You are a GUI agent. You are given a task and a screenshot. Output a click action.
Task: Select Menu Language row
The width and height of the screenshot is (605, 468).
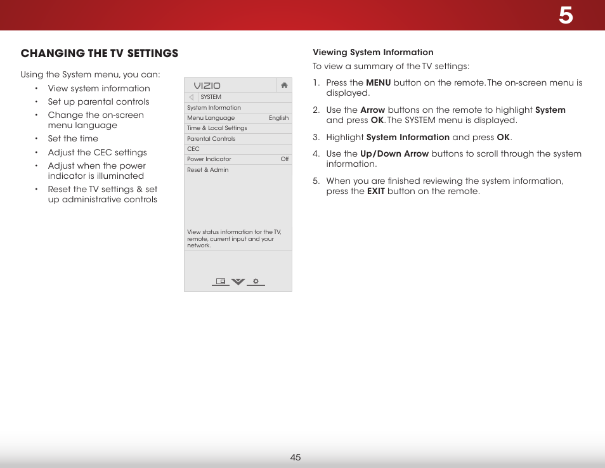(x=238, y=118)
